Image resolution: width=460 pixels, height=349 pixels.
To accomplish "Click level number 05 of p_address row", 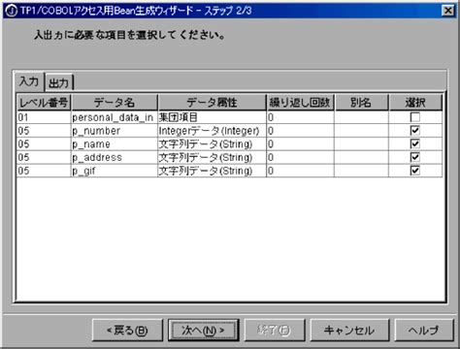I will click(44, 157).
